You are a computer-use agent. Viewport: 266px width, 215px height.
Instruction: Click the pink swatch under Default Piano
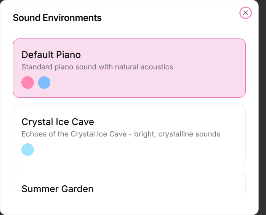coord(28,82)
